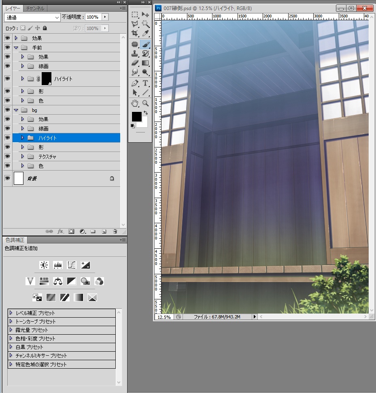Open the Curves adjustment icon
This screenshot has width=376, height=393.
(71, 265)
